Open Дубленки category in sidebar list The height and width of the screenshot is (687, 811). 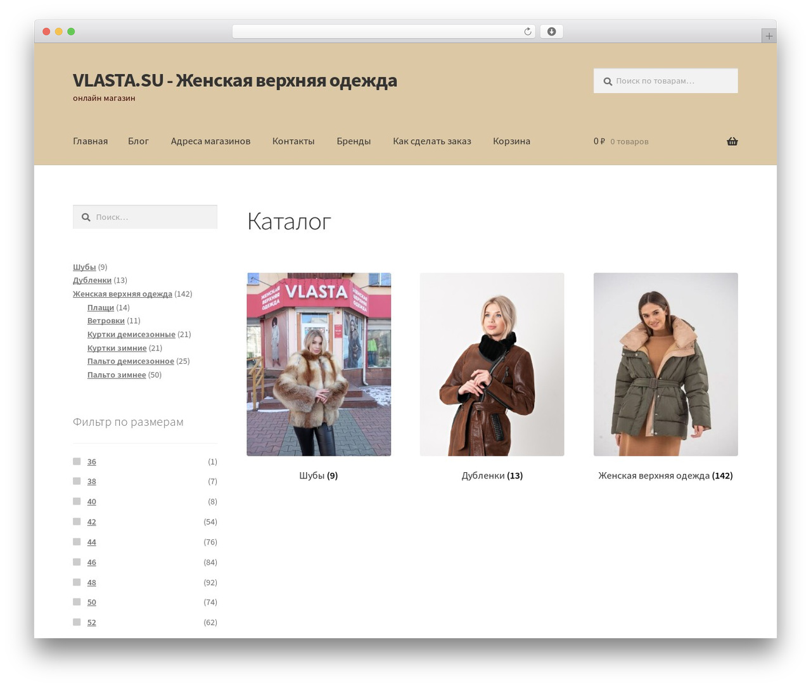tap(92, 280)
